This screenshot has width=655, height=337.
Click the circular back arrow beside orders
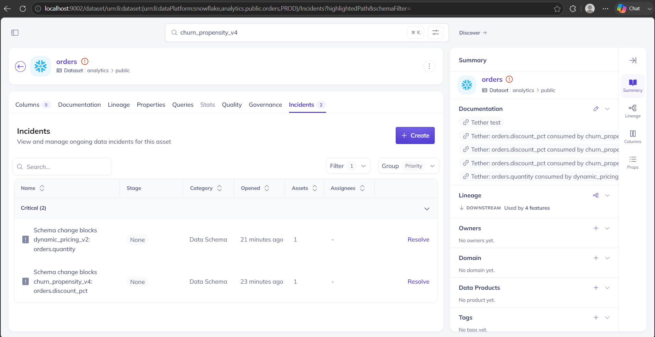[x=21, y=66]
